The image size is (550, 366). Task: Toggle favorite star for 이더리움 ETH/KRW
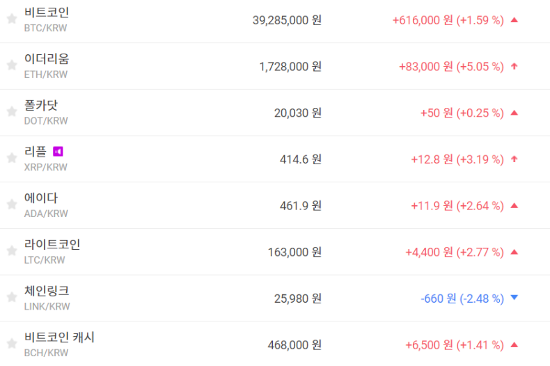(11, 65)
